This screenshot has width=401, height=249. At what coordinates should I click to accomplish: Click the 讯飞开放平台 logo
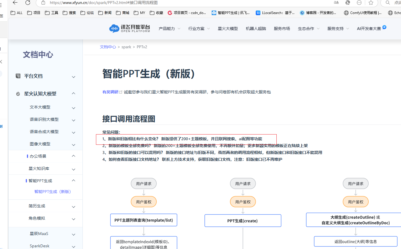point(129,29)
